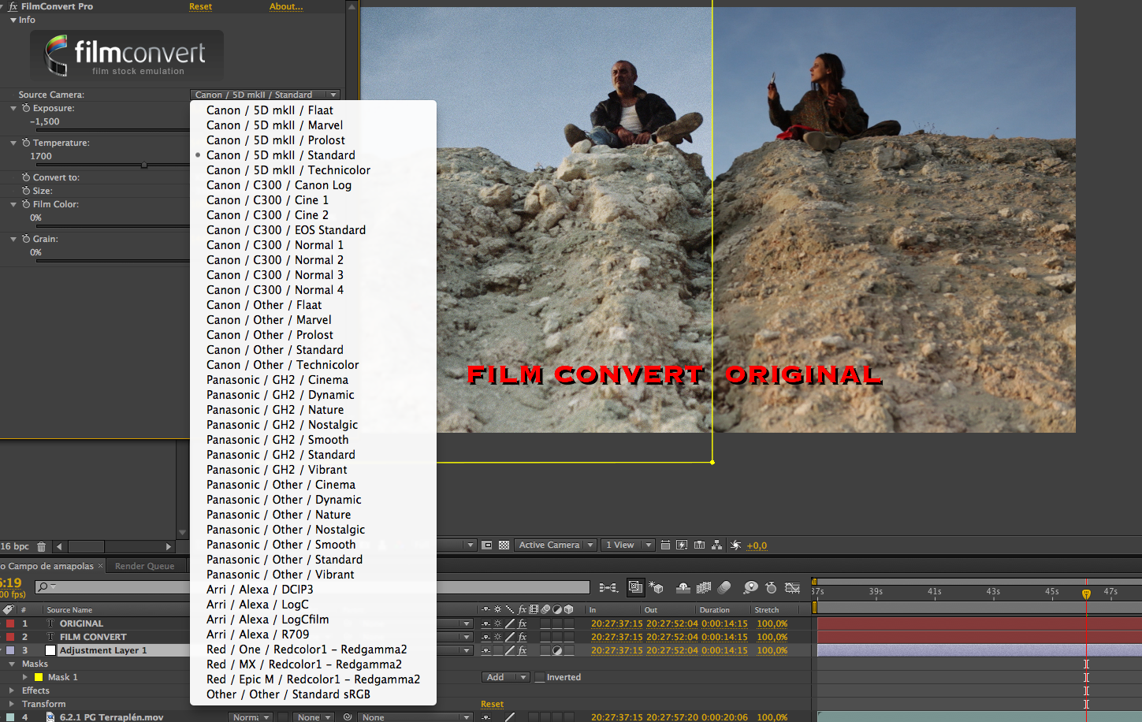The image size is (1142, 722).
Task: Click the Reset Exposure aperture icon
Action: pyautogui.click(x=735, y=545)
